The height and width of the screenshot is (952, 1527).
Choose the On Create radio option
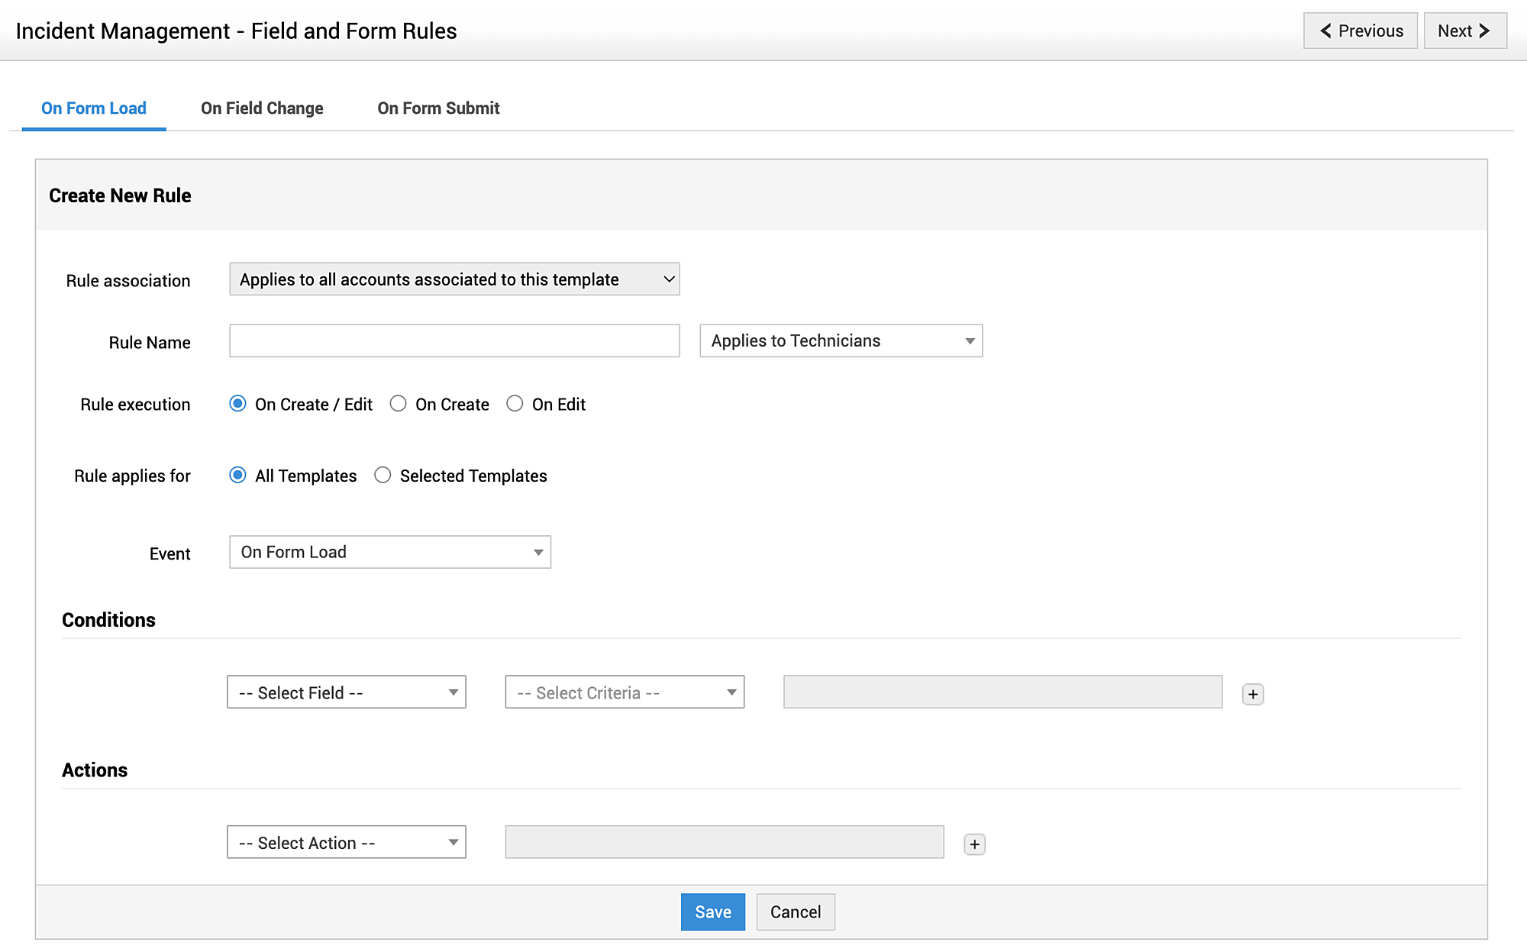pos(399,404)
